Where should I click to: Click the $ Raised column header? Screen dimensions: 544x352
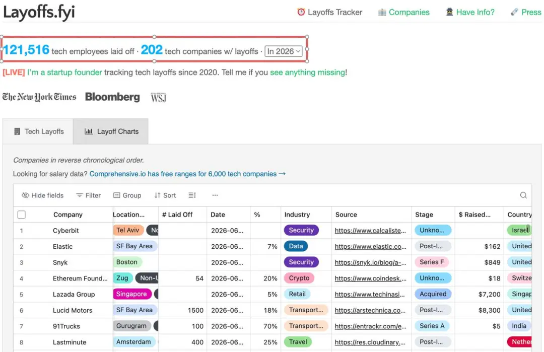[x=479, y=215]
